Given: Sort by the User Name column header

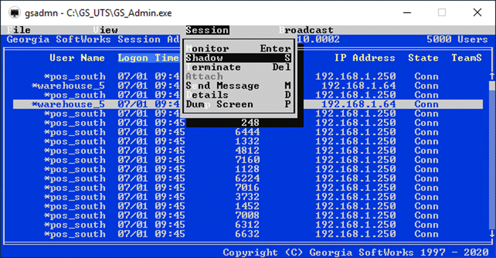Looking at the screenshot, I should (77, 58).
